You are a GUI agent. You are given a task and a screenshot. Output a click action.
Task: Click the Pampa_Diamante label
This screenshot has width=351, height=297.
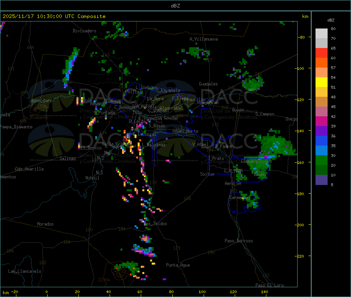pos(16,127)
